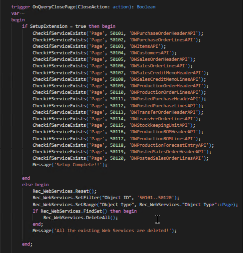Screen dimensions: 243x253
Task: Click the OnQueryClosePage trigger name
Action: (x=54, y=7)
